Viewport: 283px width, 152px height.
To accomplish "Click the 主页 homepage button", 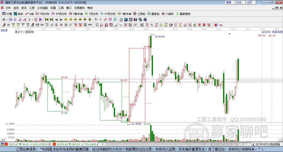I will click(251, 2).
